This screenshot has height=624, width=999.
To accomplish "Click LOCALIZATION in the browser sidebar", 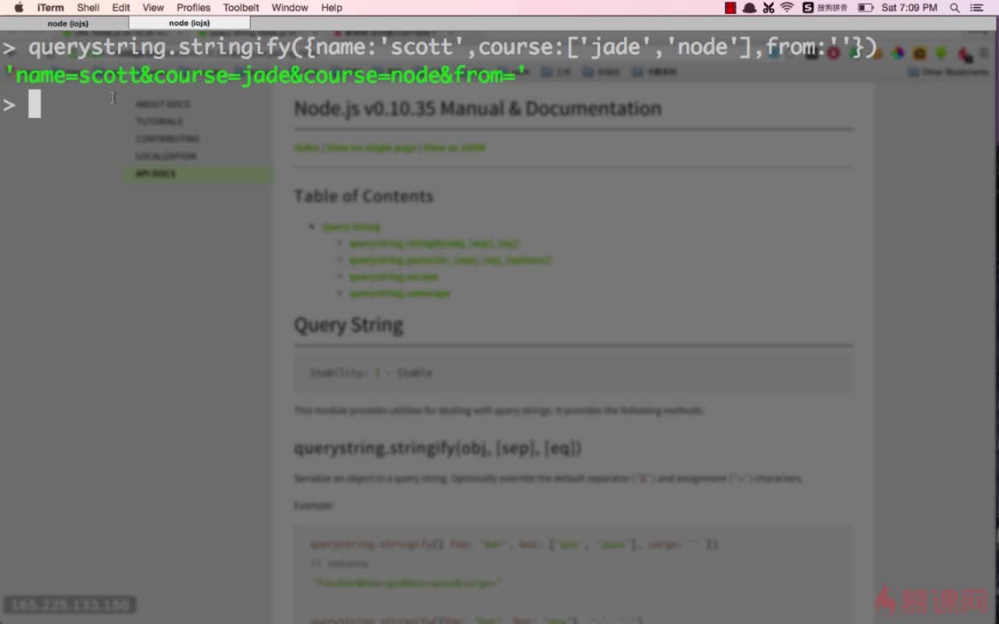I will 165,156.
